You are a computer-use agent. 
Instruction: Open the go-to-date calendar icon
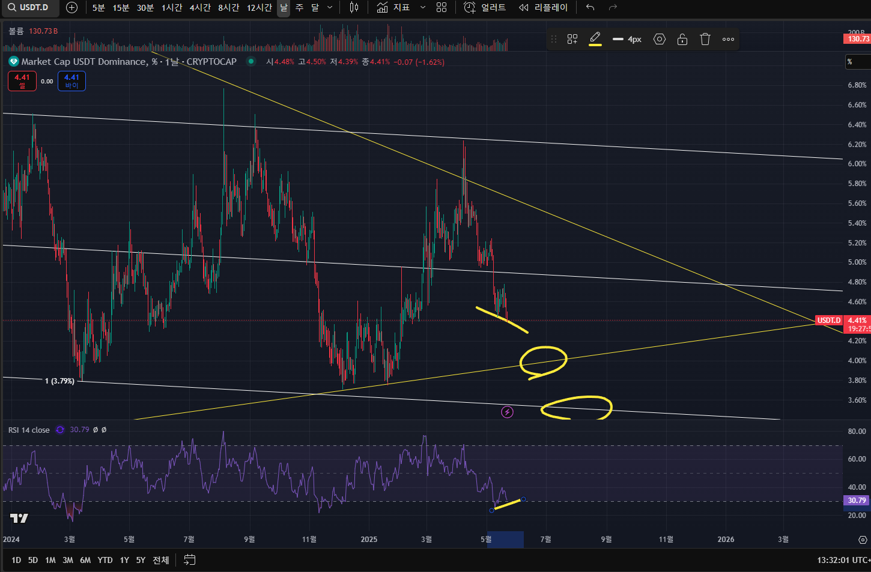pyautogui.click(x=189, y=560)
